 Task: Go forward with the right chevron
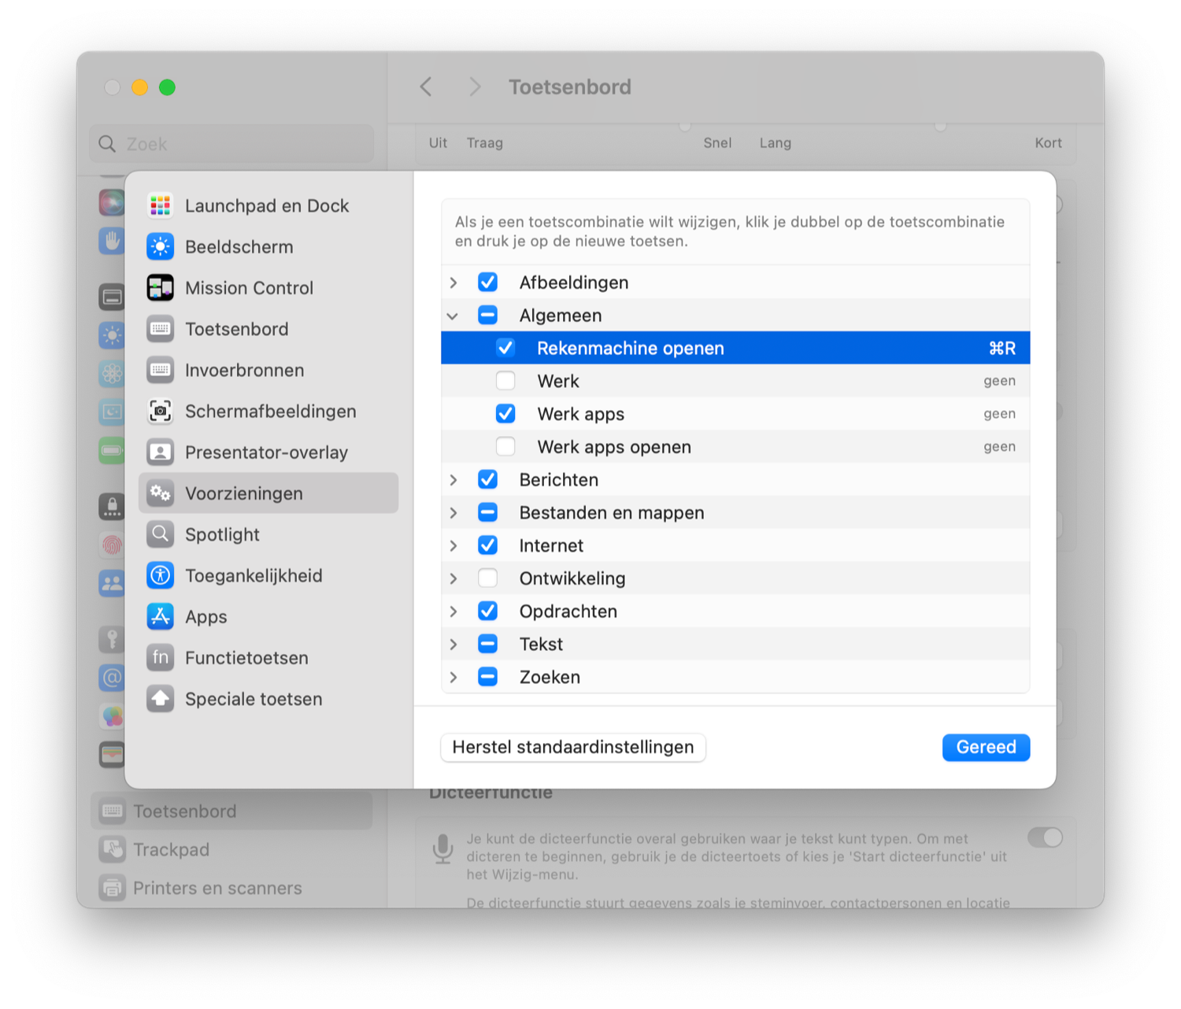pyautogui.click(x=475, y=87)
